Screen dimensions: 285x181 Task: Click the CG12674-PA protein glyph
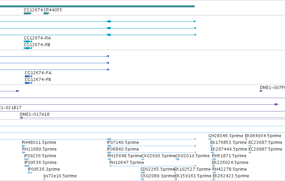coord(29,76)
